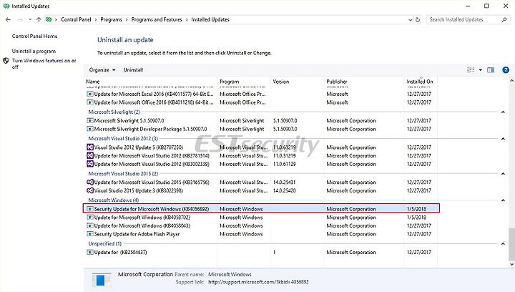The width and height of the screenshot is (515, 292).
Task: Click the vertical scrollbar thumb
Action: click(x=511, y=244)
